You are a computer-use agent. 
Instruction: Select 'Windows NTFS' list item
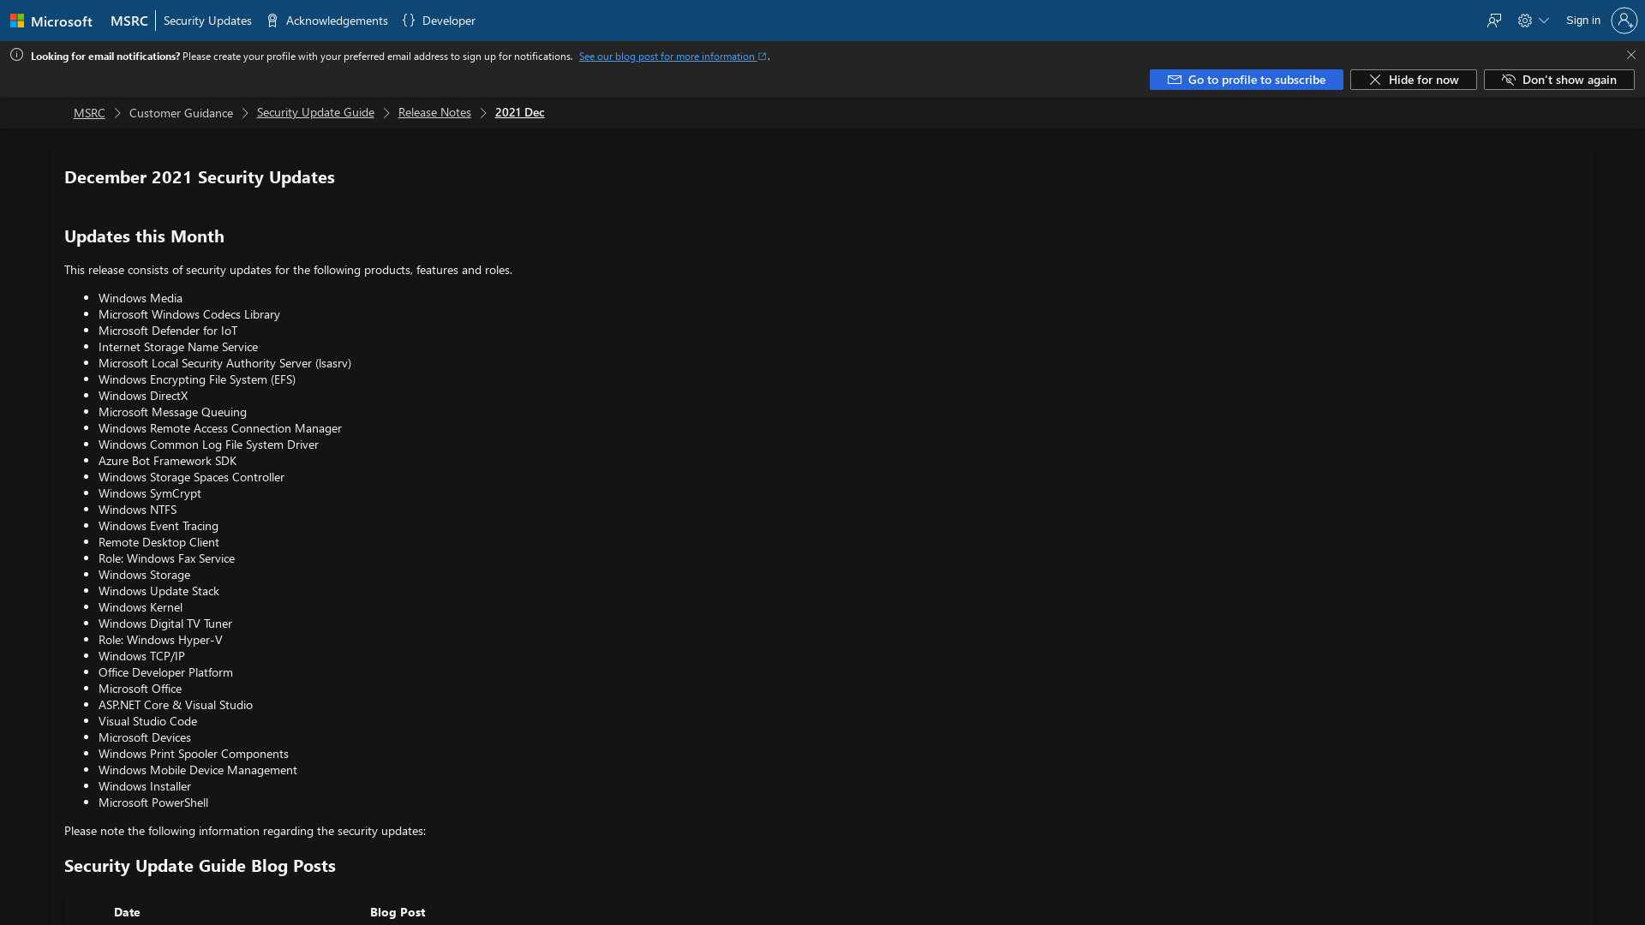[137, 510]
